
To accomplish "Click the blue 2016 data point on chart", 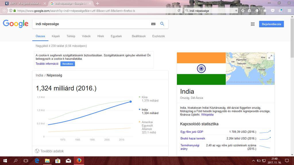I will (x=131, y=102).
